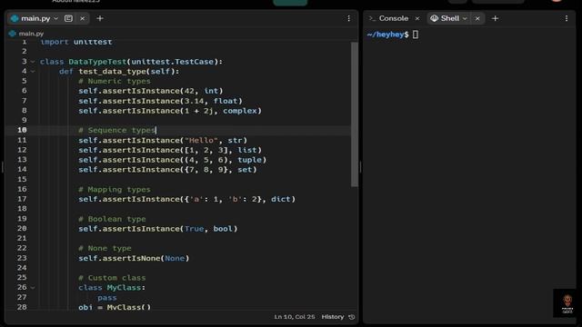Click the breadcrumb Python file icon
The width and height of the screenshot is (582, 327).
[12, 34]
